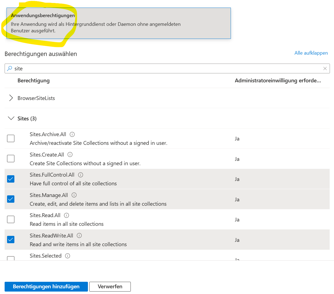Click the Alle aufklappen link
The height and width of the screenshot is (294, 334).
[311, 53]
